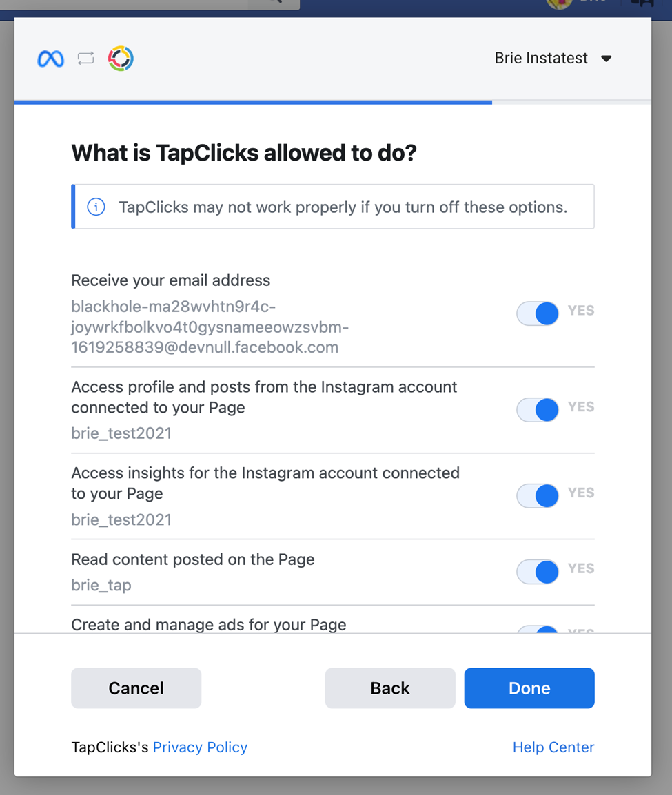Click the TapClicks colorful ring logo
Image resolution: width=672 pixels, height=795 pixels.
pos(121,59)
